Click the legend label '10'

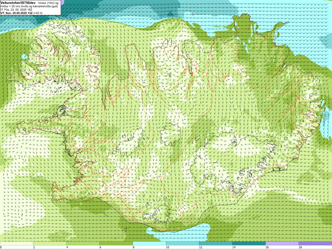point(167,247)
